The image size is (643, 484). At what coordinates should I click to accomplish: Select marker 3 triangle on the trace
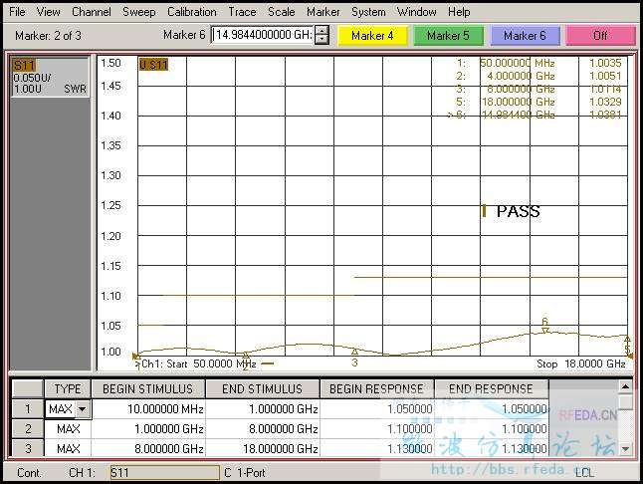(x=354, y=352)
